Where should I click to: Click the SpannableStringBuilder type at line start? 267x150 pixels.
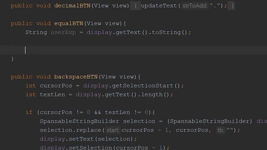(79, 121)
